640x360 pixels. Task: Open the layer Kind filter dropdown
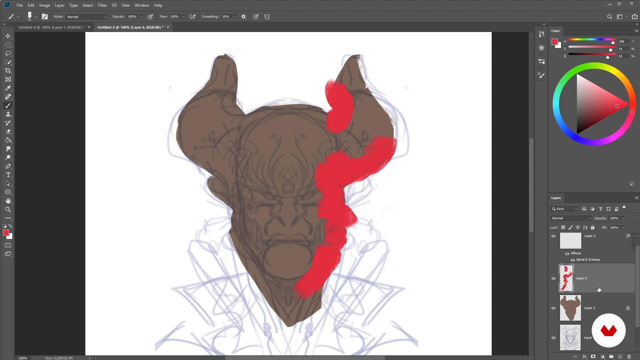click(x=564, y=209)
